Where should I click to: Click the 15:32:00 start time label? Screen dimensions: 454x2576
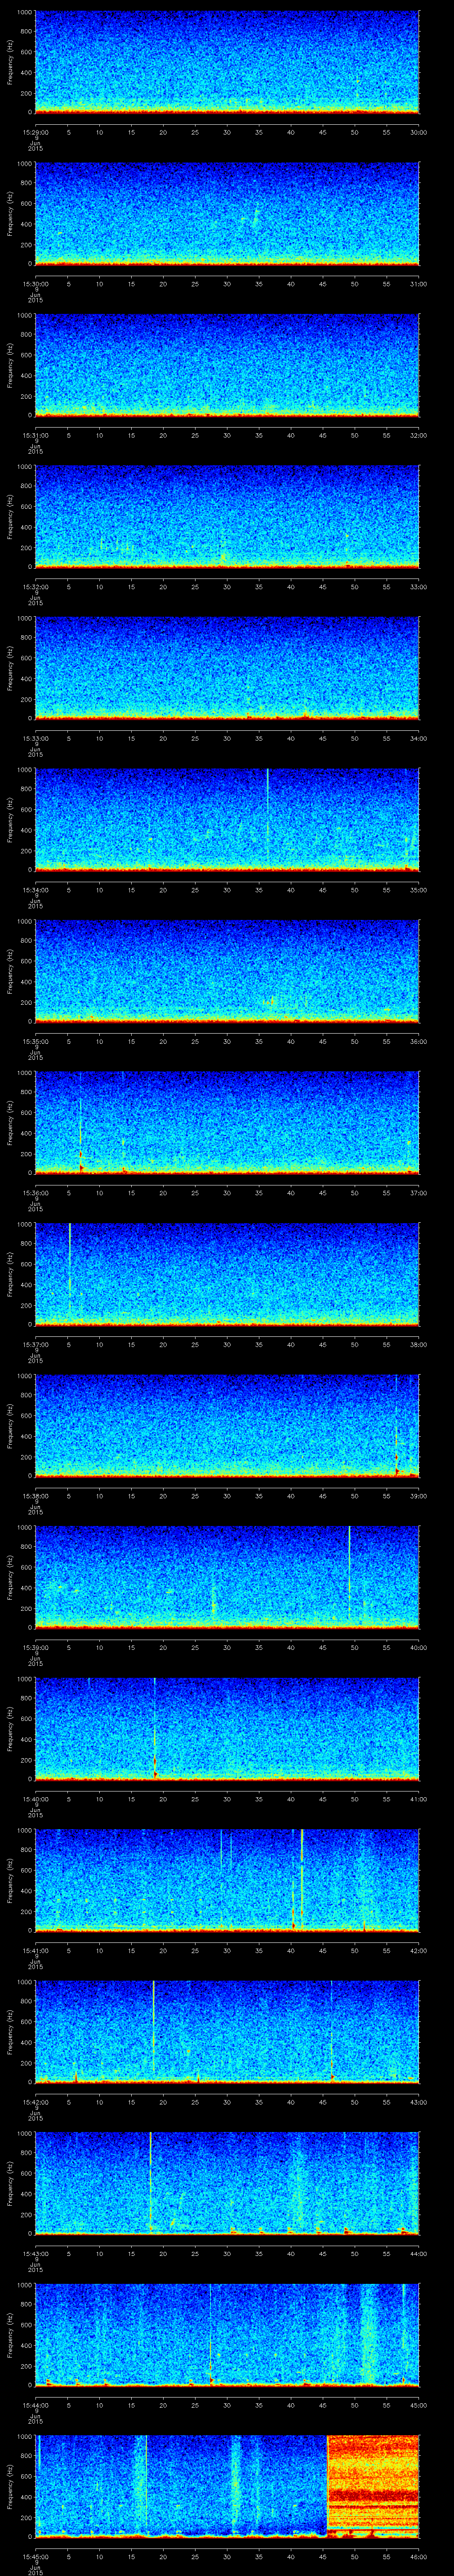(x=35, y=587)
